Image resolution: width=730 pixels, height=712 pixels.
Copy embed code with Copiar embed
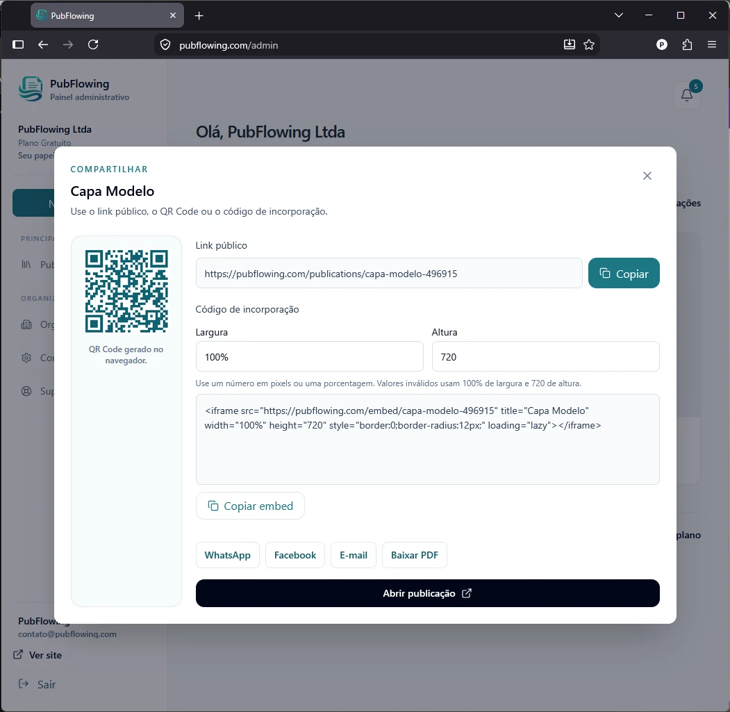click(x=250, y=506)
